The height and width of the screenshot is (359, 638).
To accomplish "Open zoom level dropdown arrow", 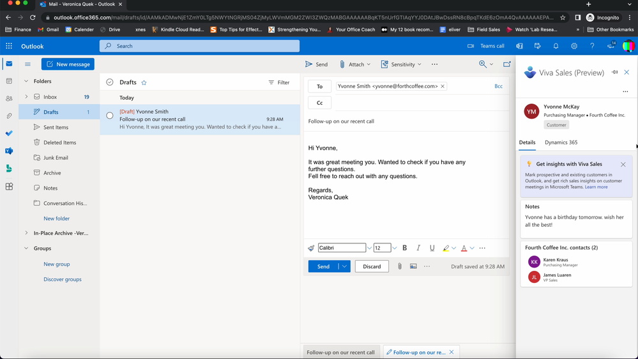I will 491,65.
